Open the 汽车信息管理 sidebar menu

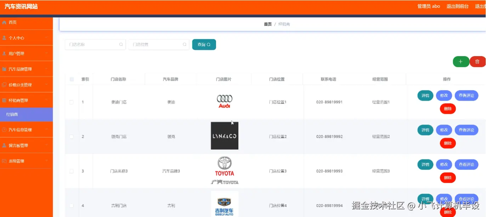click(26, 130)
